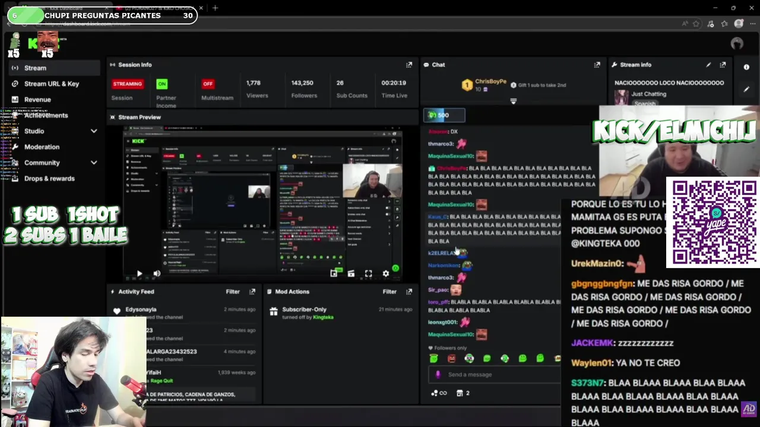Open the browser profile icon in toolbar
The width and height of the screenshot is (760, 427).
[x=739, y=24]
